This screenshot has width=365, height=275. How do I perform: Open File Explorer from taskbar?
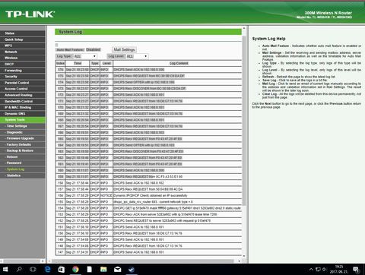(103, 269)
